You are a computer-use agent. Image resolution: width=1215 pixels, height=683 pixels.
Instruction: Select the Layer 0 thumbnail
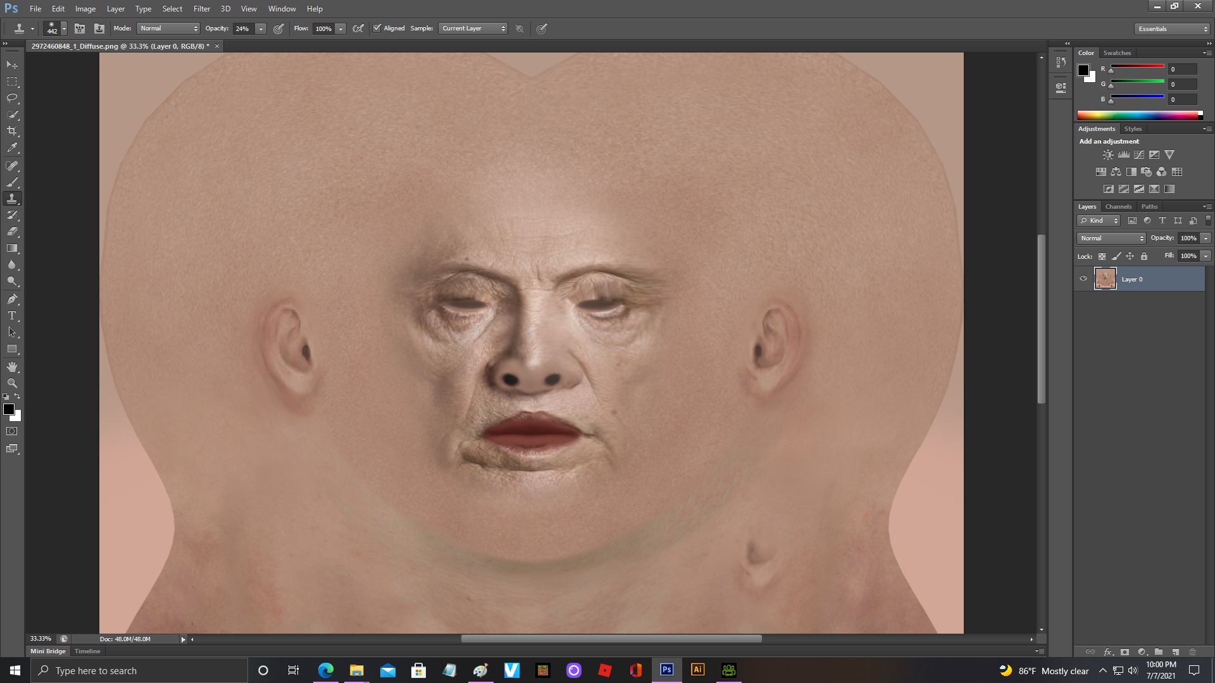[1106, 279]
